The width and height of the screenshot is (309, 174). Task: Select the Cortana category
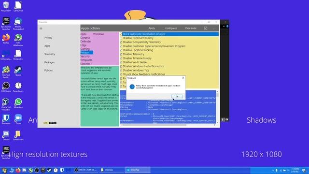(x=85, y=38)
